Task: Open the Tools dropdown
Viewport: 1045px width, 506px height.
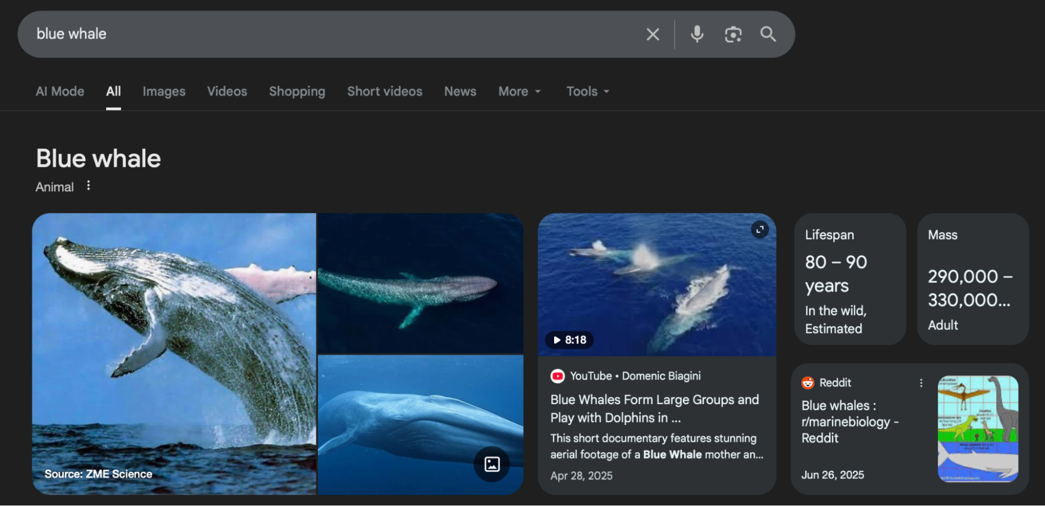Action: [588, 91]
